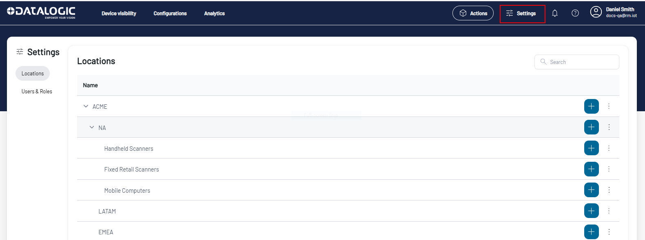Click the user profile avatar icon
645x240 pixels.
596,12
